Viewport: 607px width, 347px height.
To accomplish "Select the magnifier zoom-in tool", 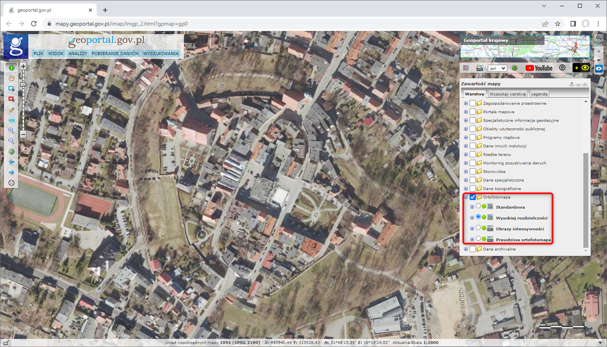I will [11, 131].
